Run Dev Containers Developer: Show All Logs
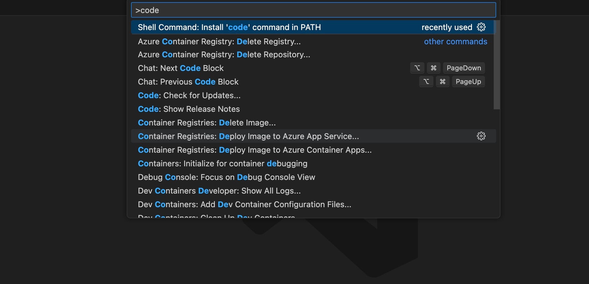Screen dimensions: 589x284 [219, 191]
